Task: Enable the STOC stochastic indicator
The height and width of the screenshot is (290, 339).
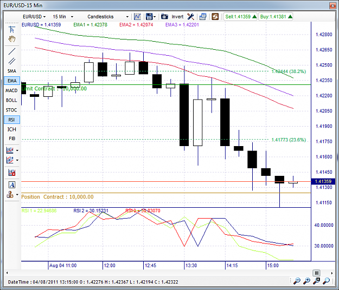Action: (x=11, y=110)
